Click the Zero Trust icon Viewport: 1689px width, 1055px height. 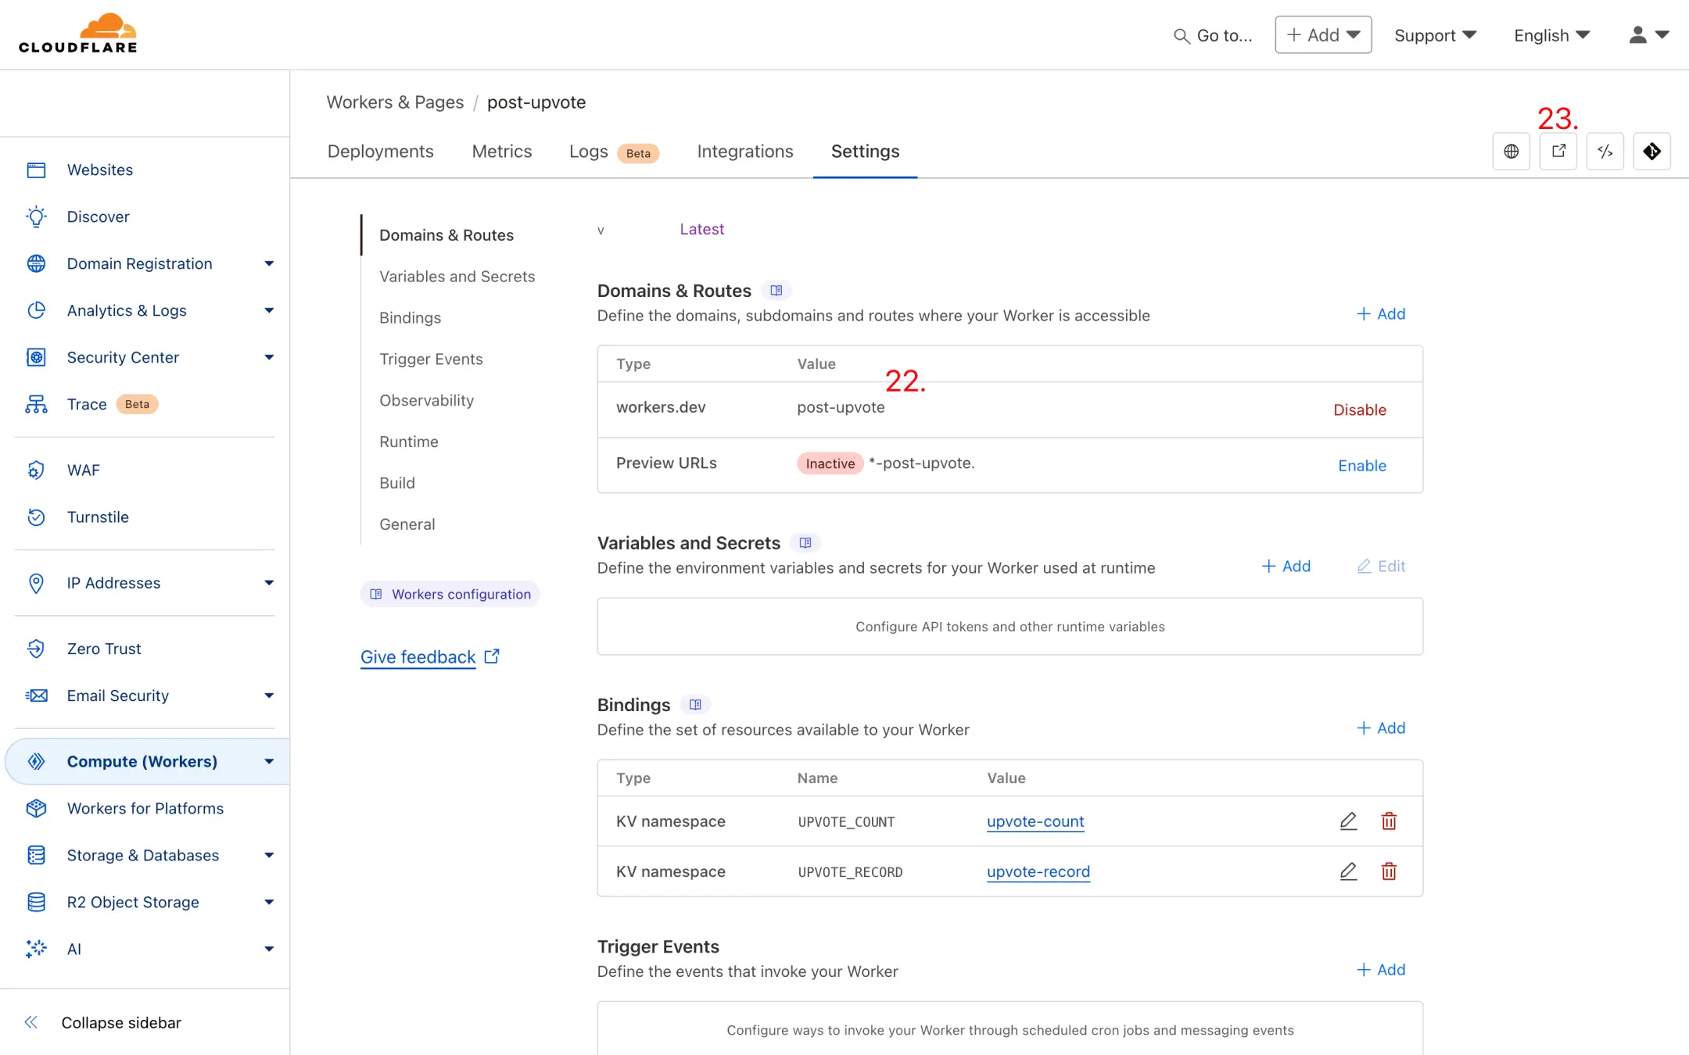[x=36, y=649]
